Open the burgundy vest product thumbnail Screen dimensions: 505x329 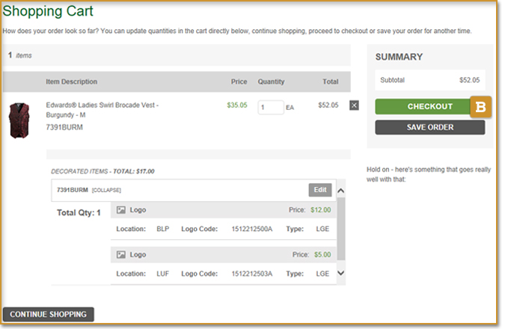coord(18,120)
